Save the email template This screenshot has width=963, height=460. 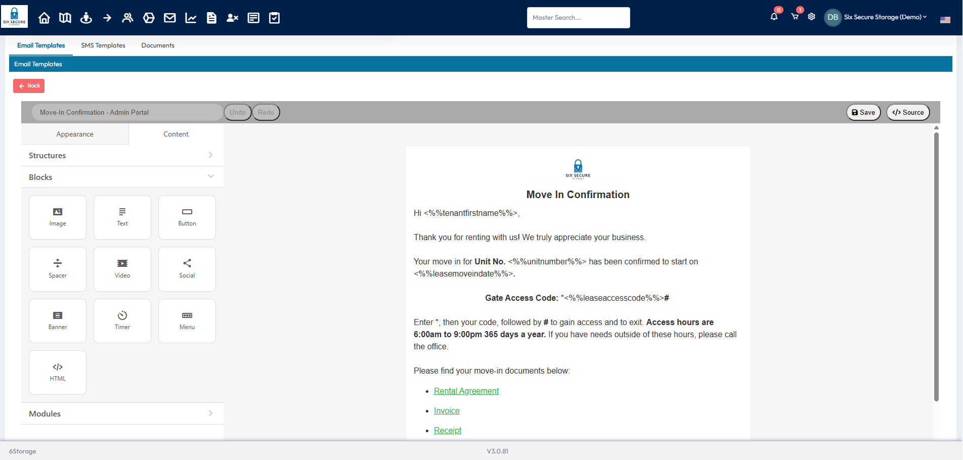863,112
